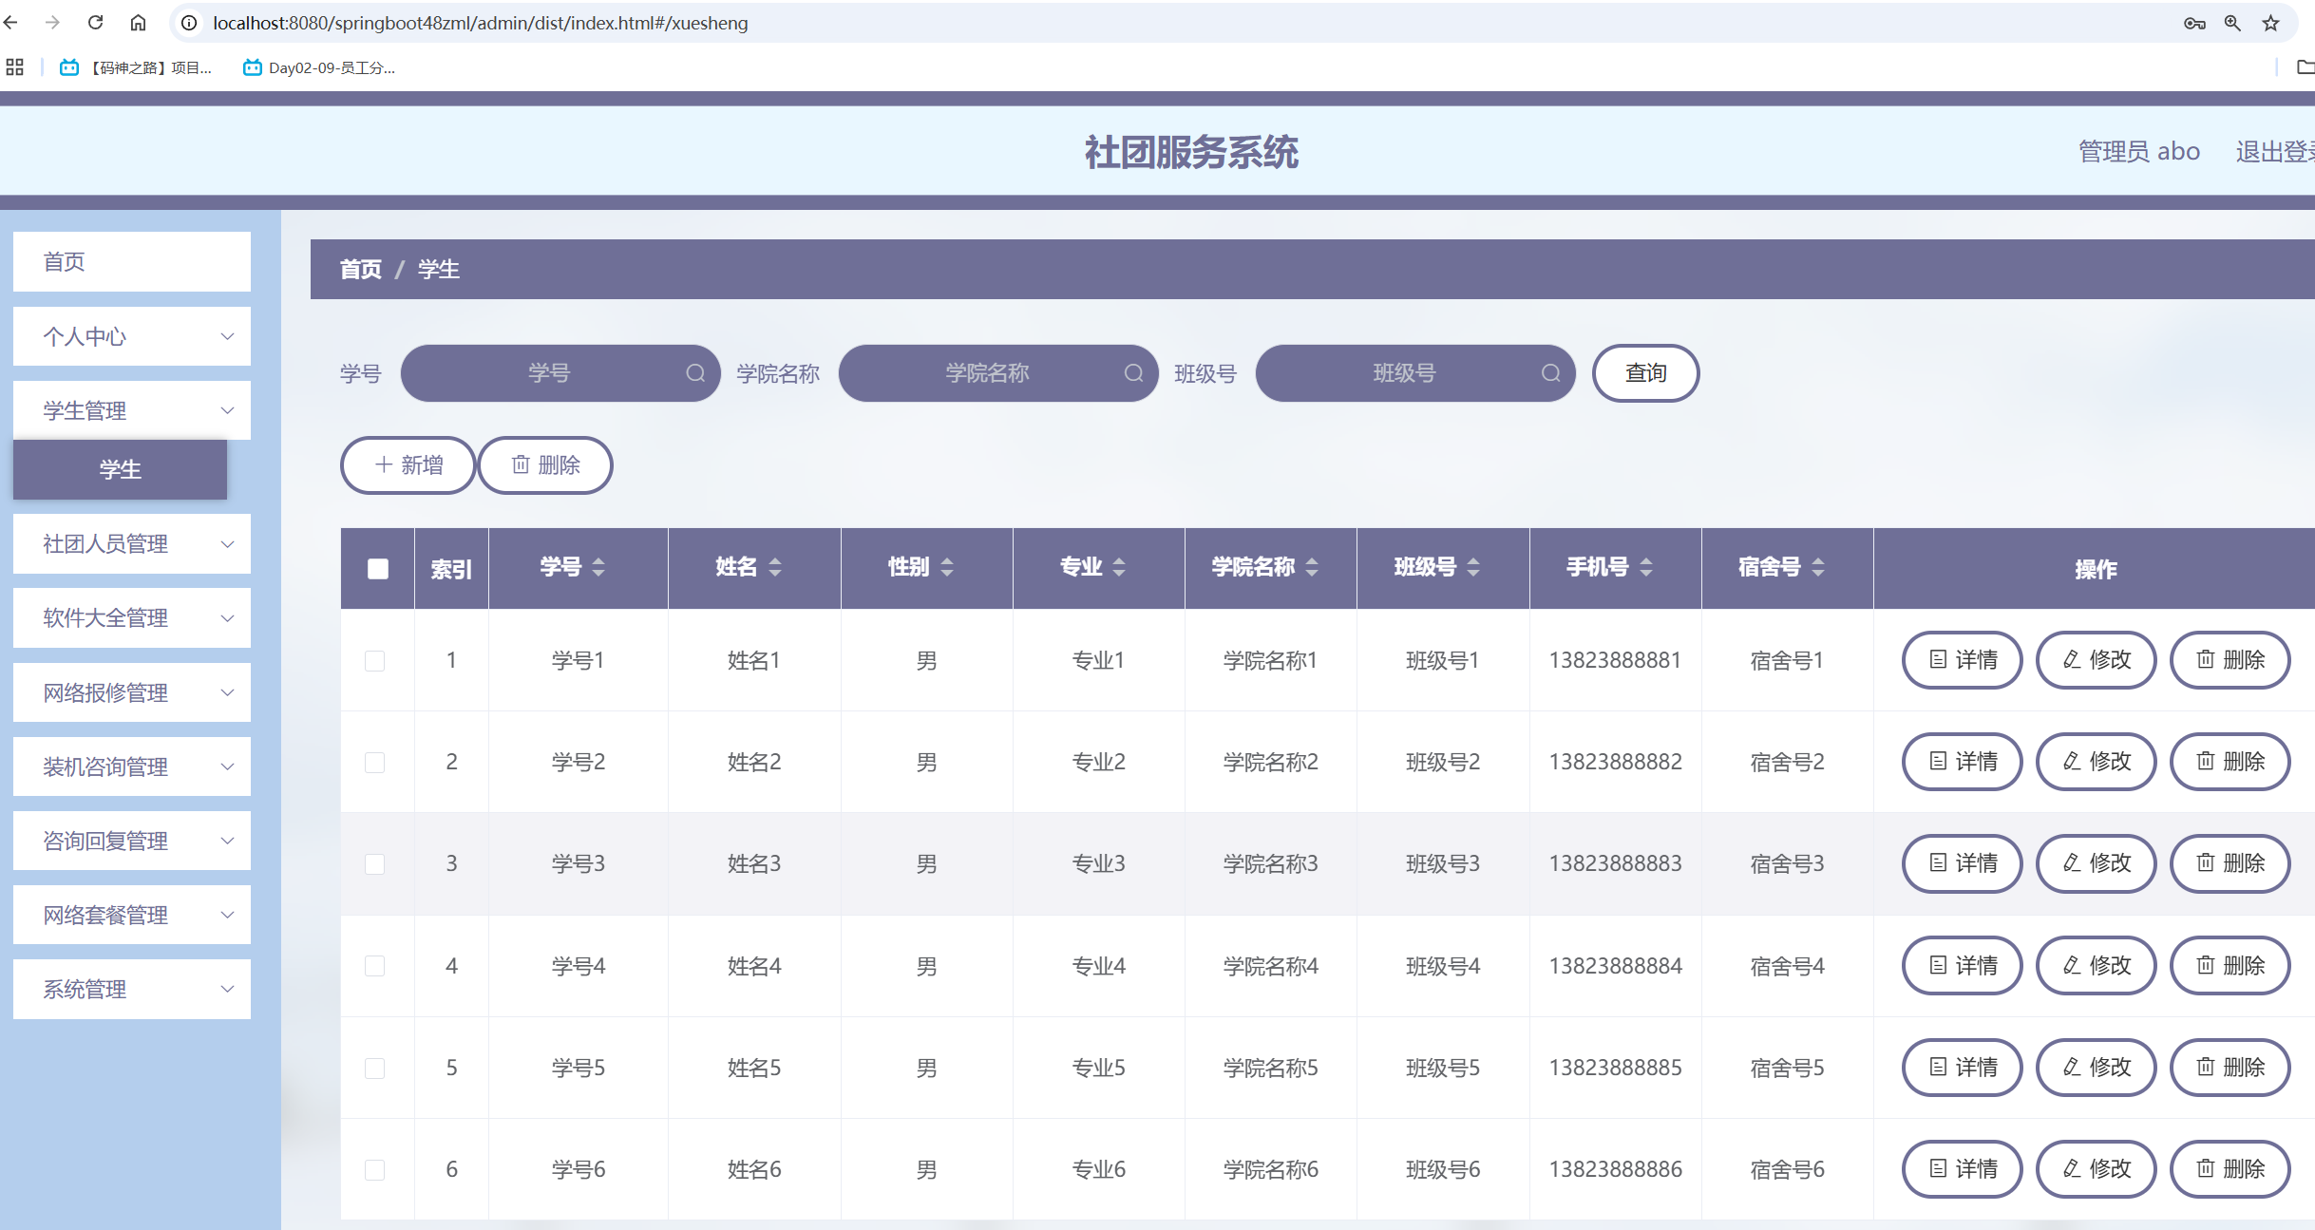Click the browser zoom magnifier icon
This screenshot has width=2315, height=1230.
click(x=2232, y=23)
